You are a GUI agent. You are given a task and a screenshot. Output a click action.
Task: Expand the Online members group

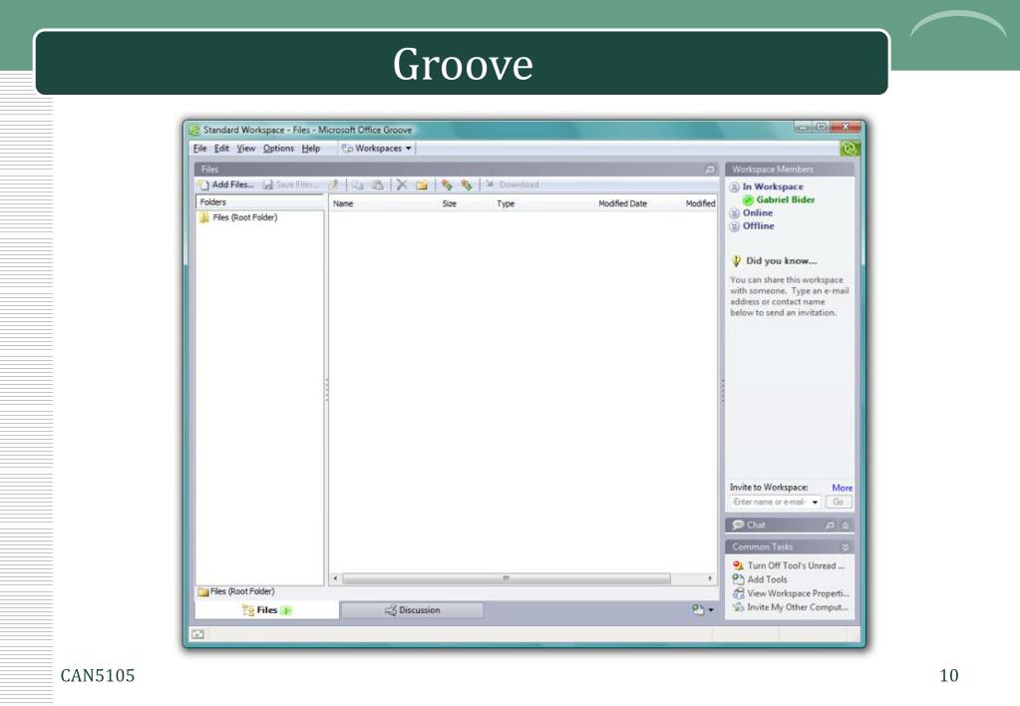click(735, 213)
